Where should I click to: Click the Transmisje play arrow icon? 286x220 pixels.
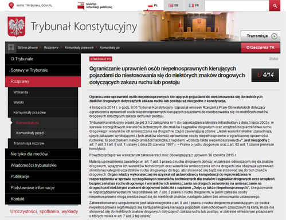coord(274,36)
